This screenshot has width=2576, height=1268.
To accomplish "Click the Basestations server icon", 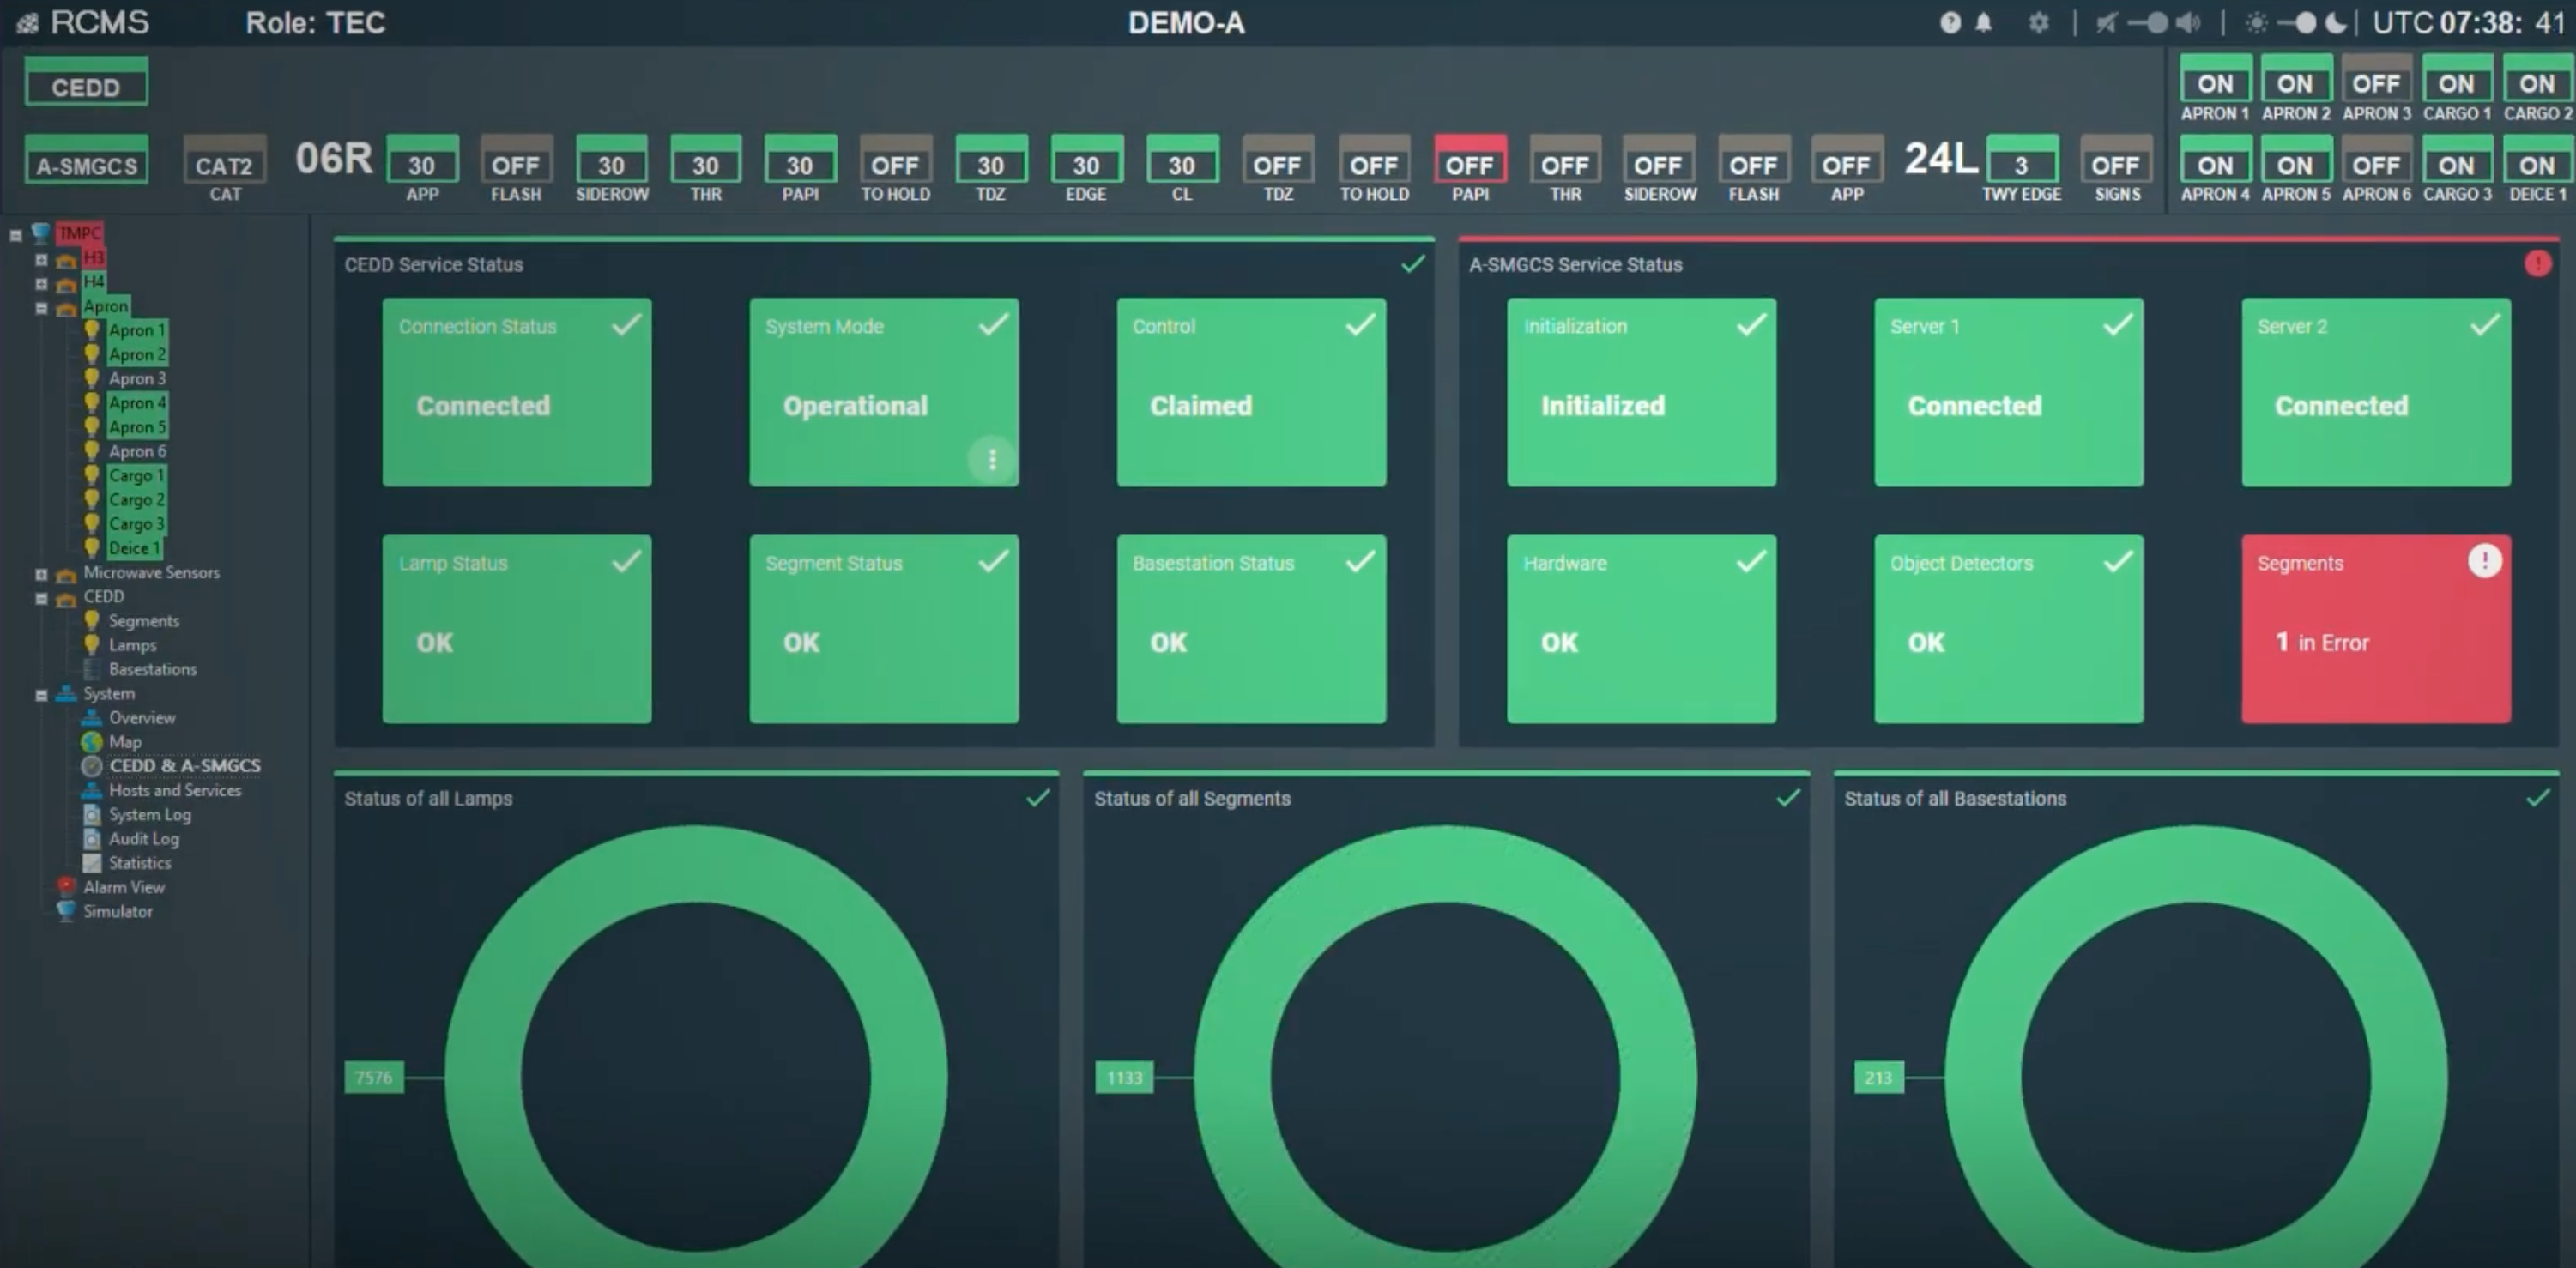I will coord(92,669).
